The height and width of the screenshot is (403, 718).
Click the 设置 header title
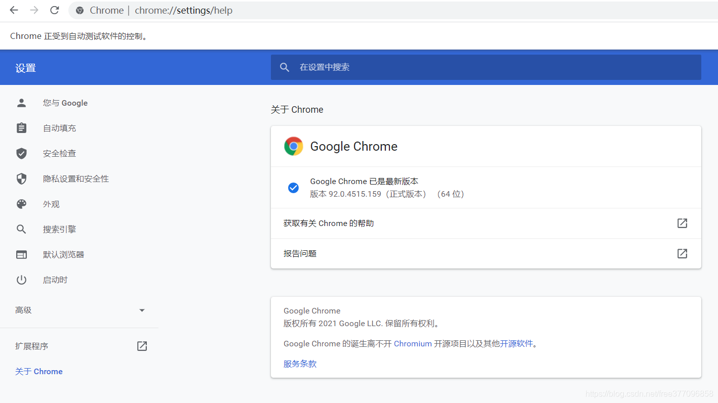point(25,68)
